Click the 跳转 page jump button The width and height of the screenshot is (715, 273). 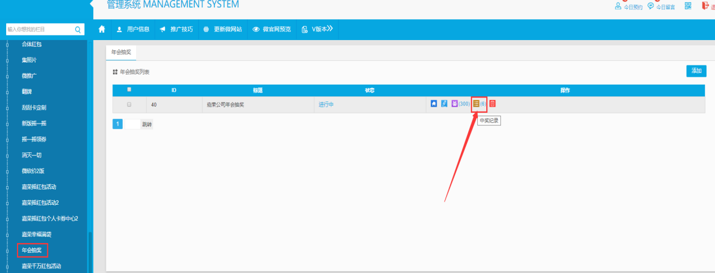(x=147, y=124)
